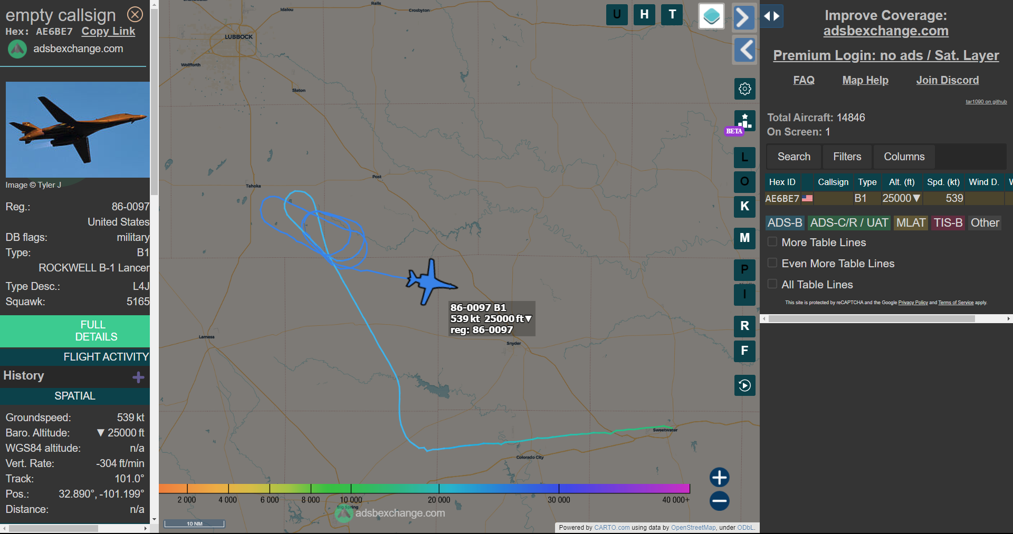The width and height of the screenshot is (1013, 534).
Task: Sort table by Spd. (kt) column
Action: pyautogui.click(x=943, y=182)
